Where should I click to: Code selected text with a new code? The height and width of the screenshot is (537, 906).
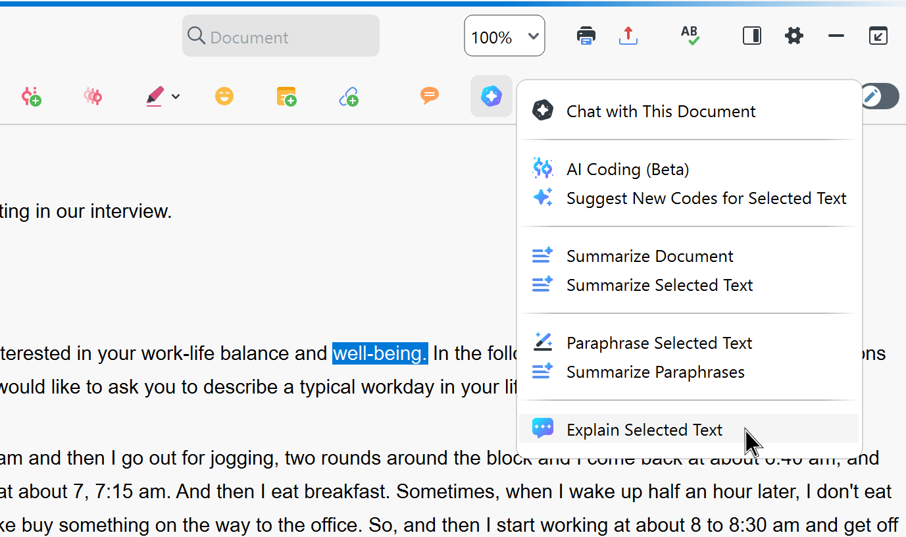pyautogui.click(x=31, y=96)
